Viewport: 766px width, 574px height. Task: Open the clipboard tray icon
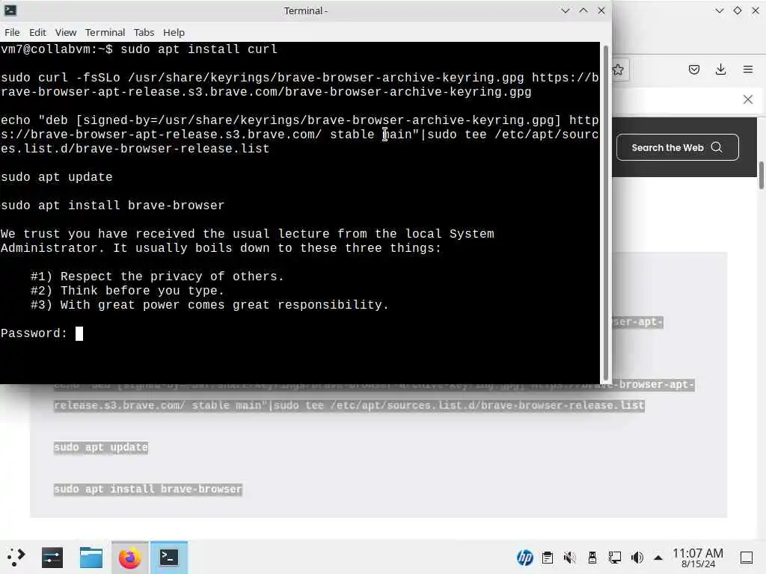(x=548, y=558)
